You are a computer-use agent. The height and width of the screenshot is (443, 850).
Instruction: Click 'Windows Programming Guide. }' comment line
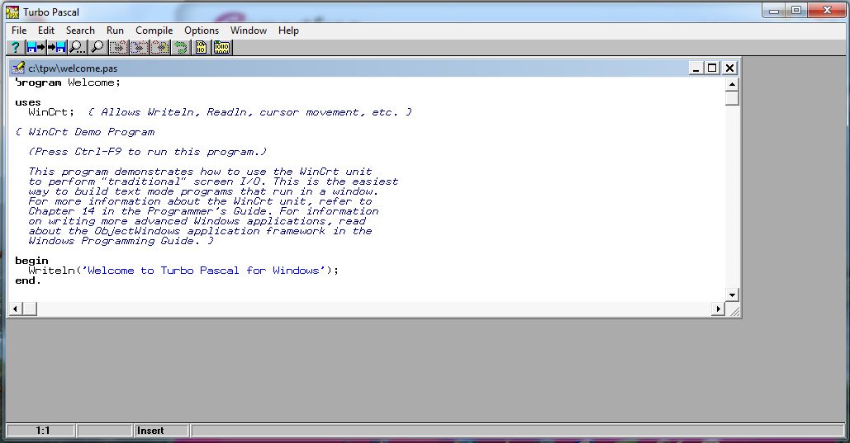coord(121,241)
